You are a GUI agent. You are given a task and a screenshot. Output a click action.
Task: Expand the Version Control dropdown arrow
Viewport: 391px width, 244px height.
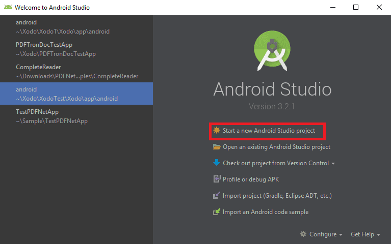pos(333,164)
